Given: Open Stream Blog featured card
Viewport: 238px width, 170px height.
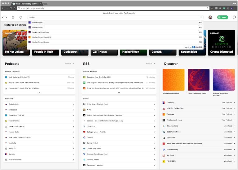Looking at the screenshot, I should [x=192, y=52].
